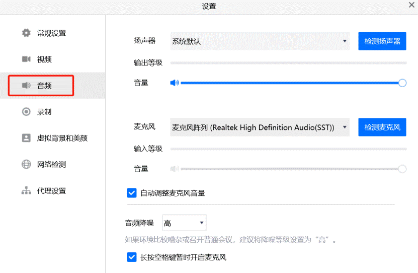Viewport: 418px width, 273px height.
Task: Switch to the 视频 settings tab
Action: [44, 59]
